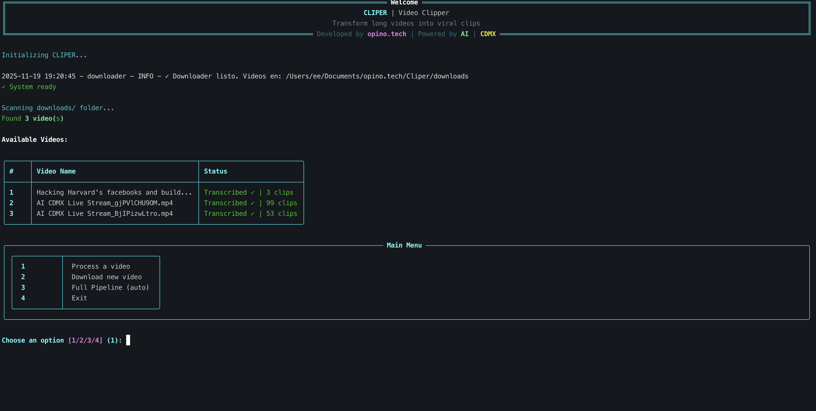Click the 'Exit' menu option
816x411 pixels.
click(79, 298)
